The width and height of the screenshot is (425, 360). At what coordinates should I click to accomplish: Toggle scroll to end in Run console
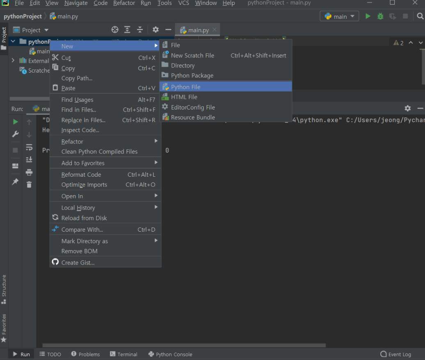click(x=29, y=159)
